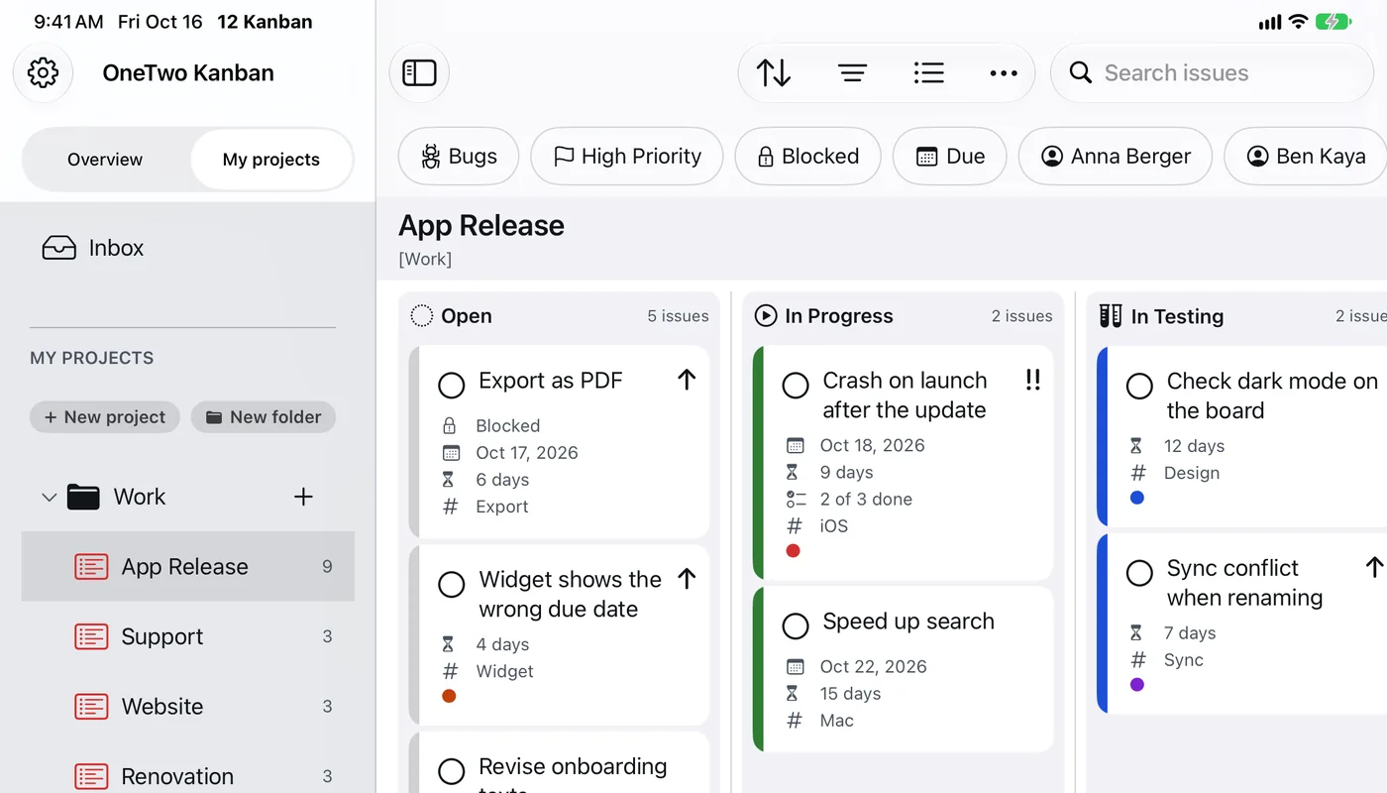Switch to list view icon
1387x793 pixels.
point(928,72)
